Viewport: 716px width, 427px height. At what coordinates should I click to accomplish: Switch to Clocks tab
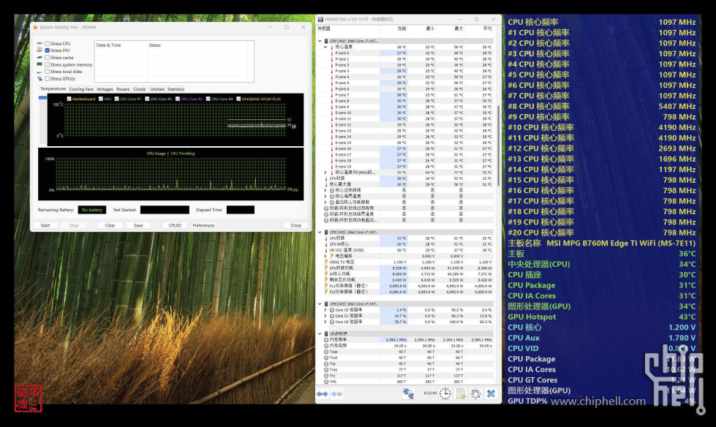(x=139, y=89)
